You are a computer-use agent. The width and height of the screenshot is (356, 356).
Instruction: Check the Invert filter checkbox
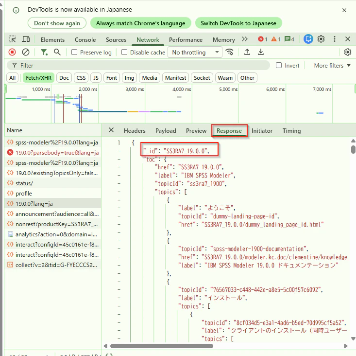coord(279,66)
